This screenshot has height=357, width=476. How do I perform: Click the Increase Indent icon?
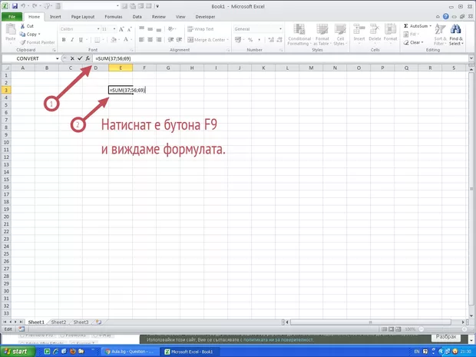tap(179, 40)
